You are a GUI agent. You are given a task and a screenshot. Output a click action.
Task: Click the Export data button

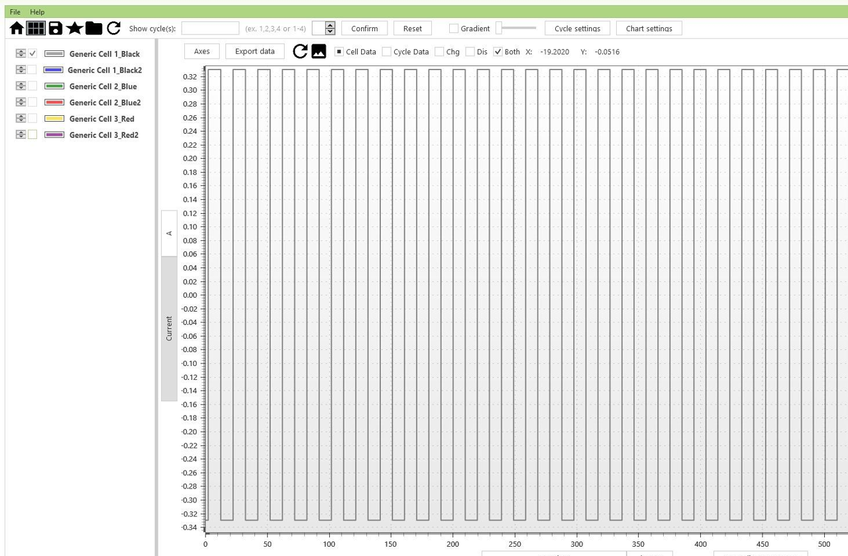(x=255, y=52)
